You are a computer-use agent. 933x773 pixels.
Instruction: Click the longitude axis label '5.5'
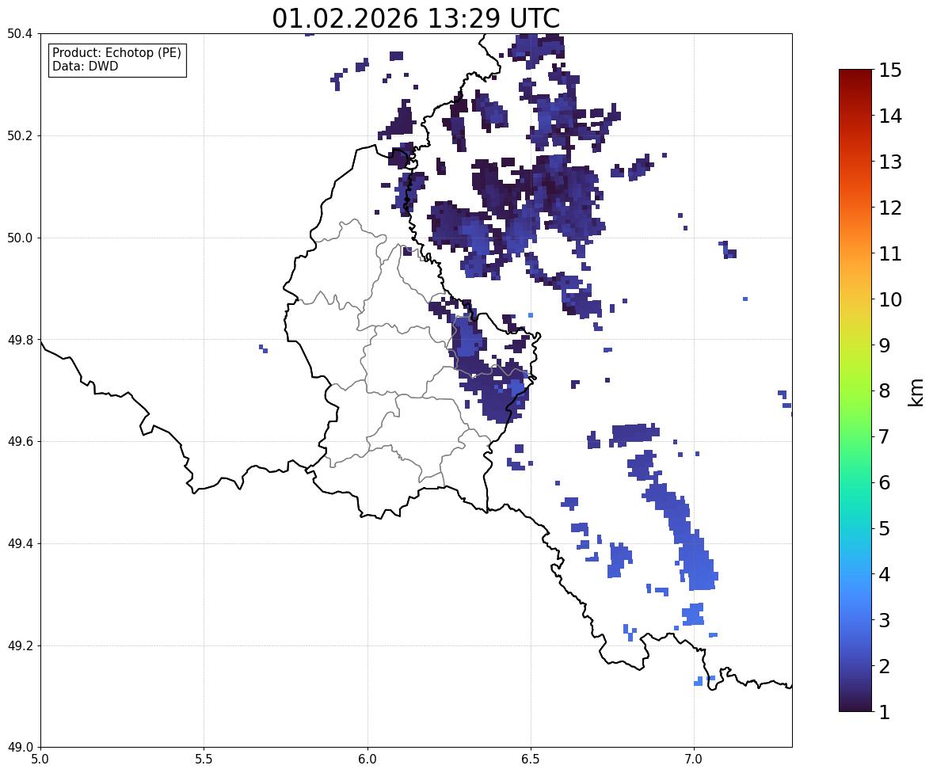(204, 760)
